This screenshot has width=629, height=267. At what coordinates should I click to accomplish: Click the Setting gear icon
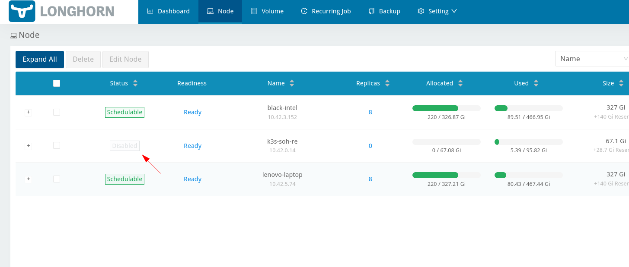point(421,11)
